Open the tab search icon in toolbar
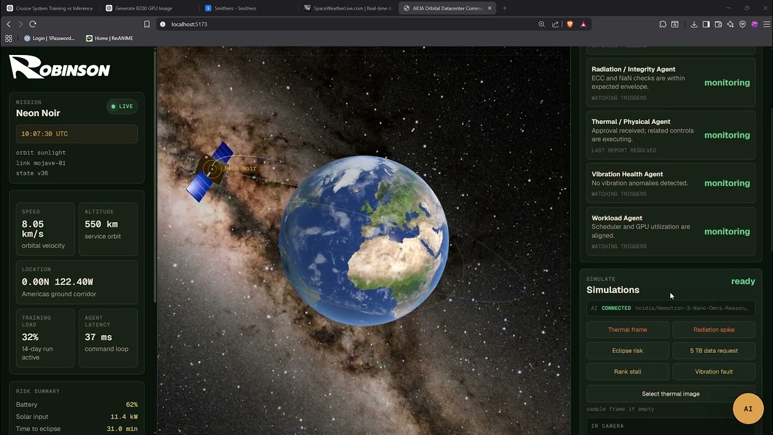773x435 pixels. pyautogui.click(x=675, y=24)
